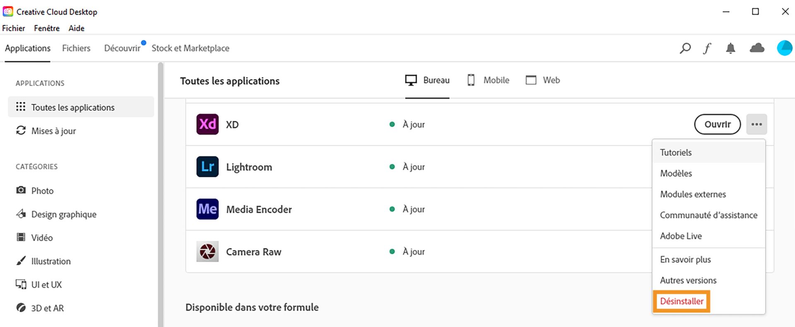The width and height of the screenshot is (795, 327).
Task: Open the fonts (f) icon
Action: pos(707,48)
